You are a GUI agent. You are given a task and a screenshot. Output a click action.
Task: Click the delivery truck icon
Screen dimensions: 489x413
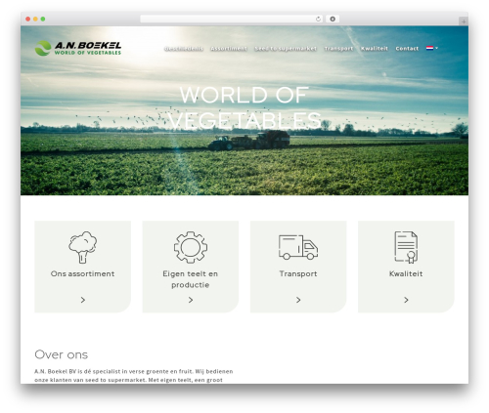pos(298,247)
